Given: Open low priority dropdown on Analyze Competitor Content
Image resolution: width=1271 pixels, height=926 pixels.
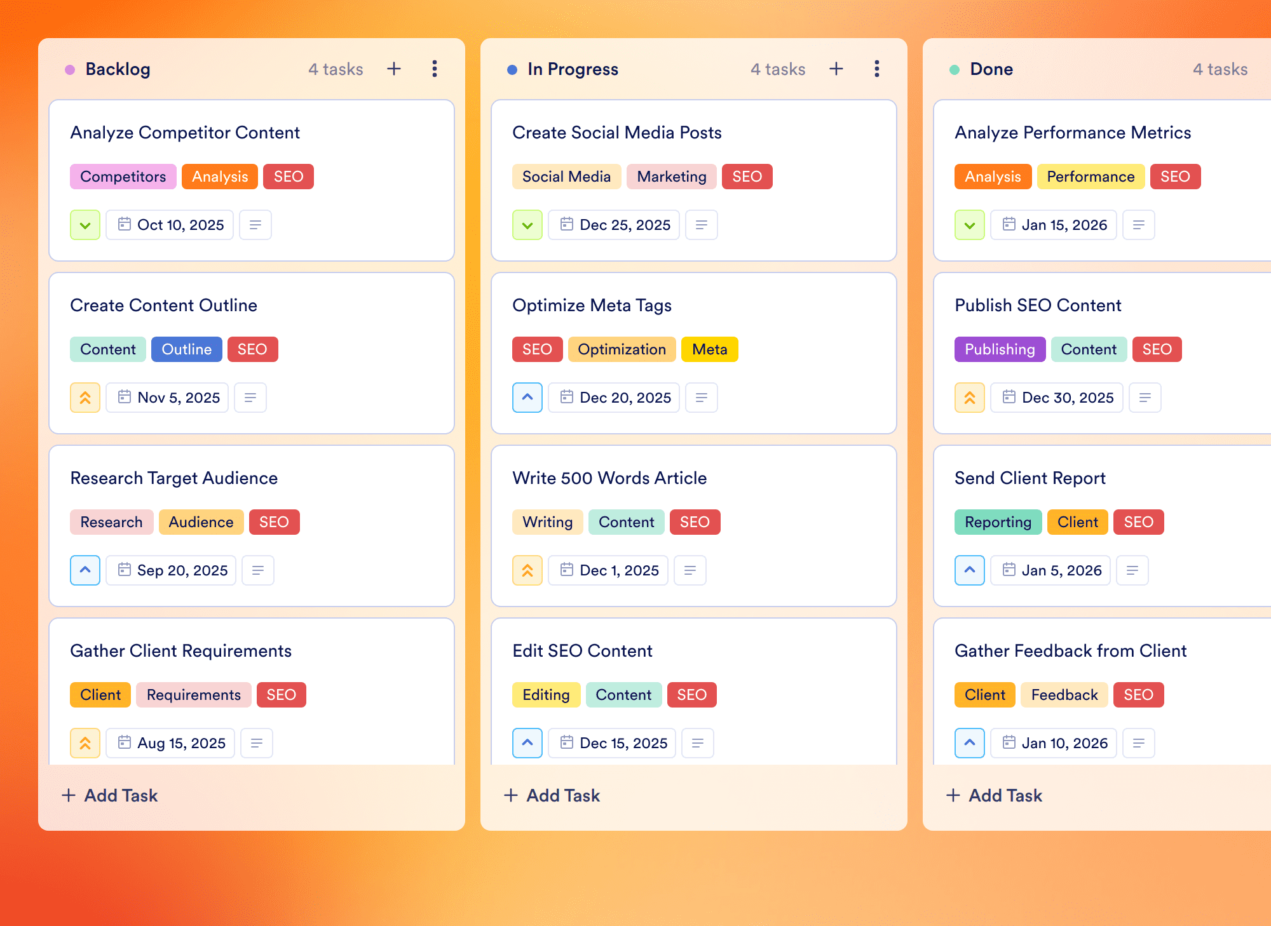Looking at the screenshot, I should point(85,225).
